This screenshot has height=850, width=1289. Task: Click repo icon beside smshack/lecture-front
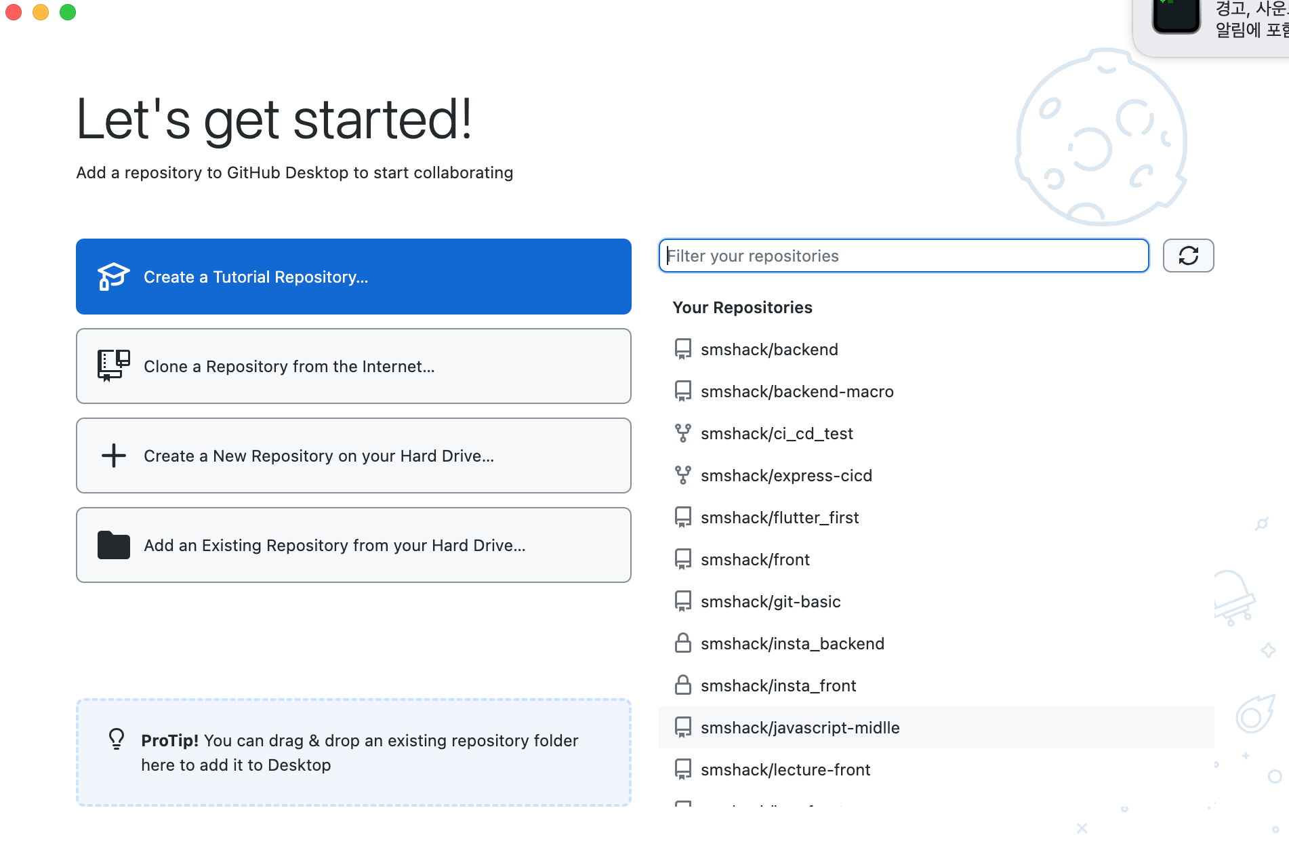[683, 769]
